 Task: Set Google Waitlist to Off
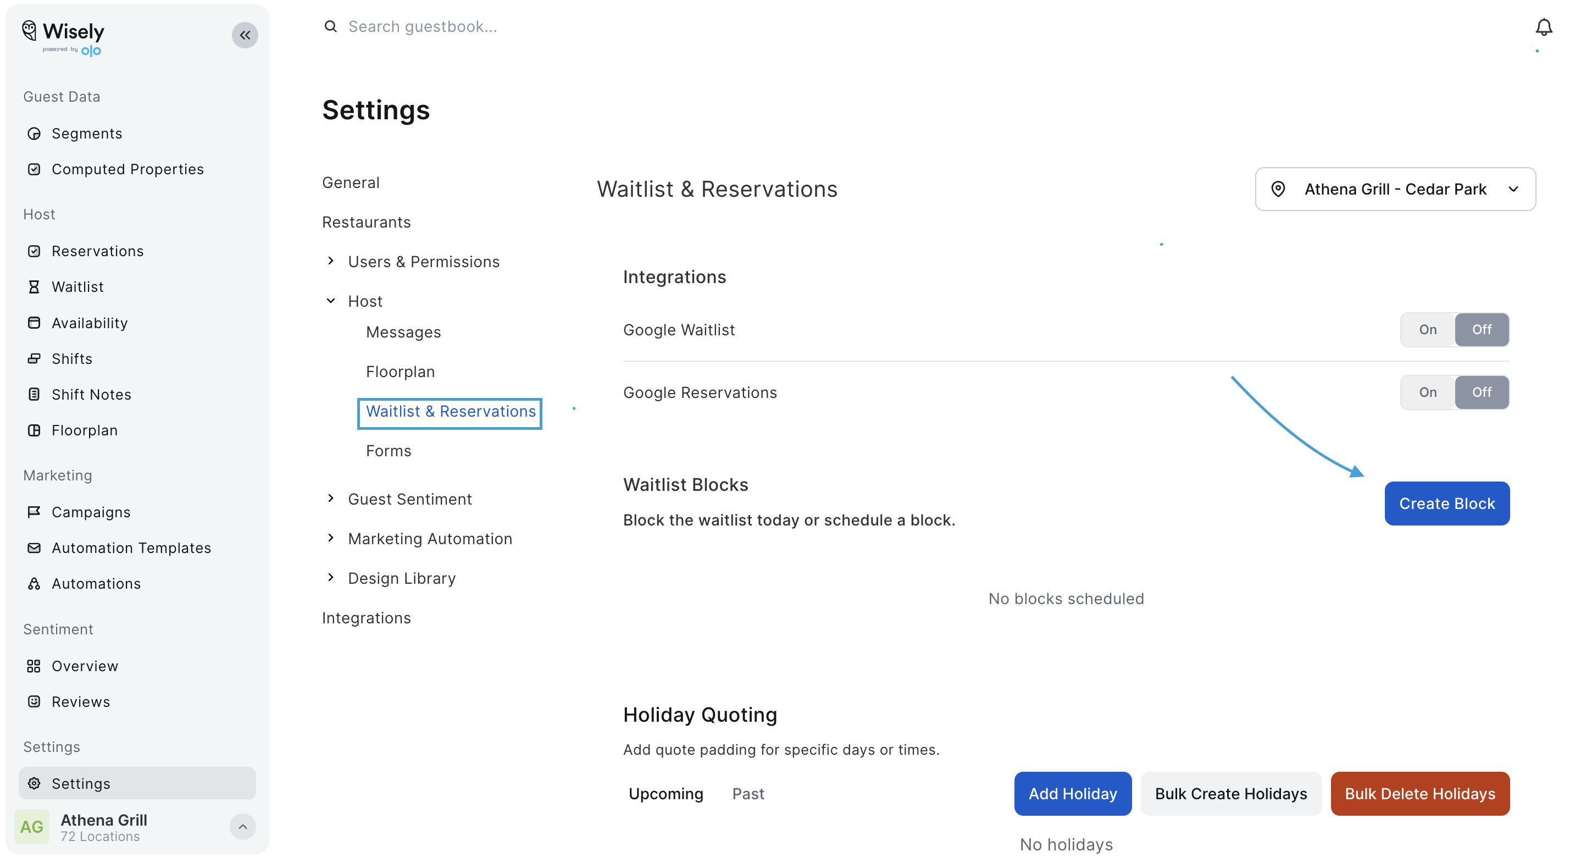tap(1482, 330)
